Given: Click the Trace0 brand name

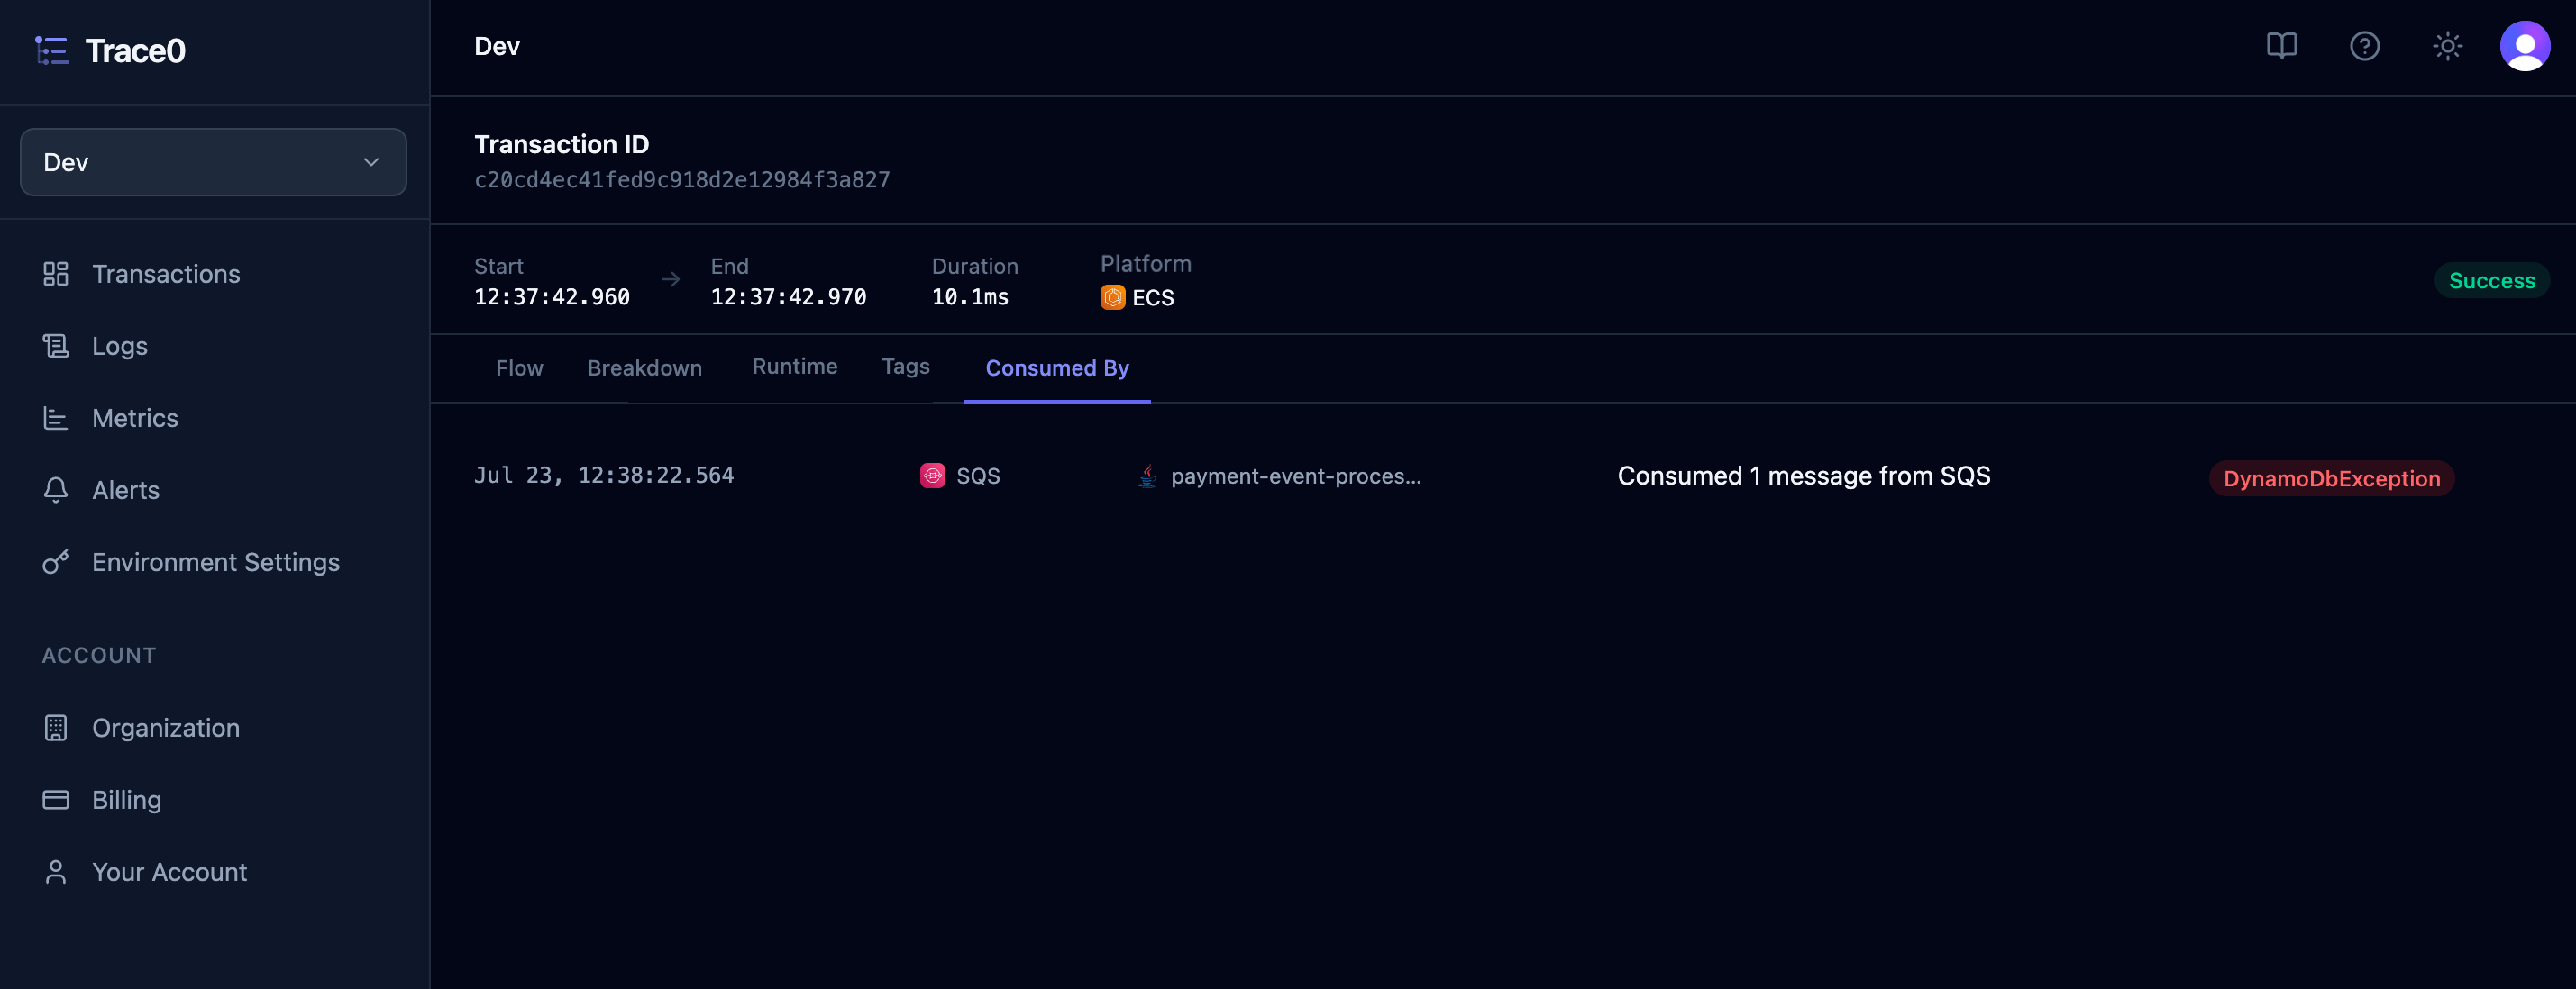Looking at the screenshot, I should 135,51.
